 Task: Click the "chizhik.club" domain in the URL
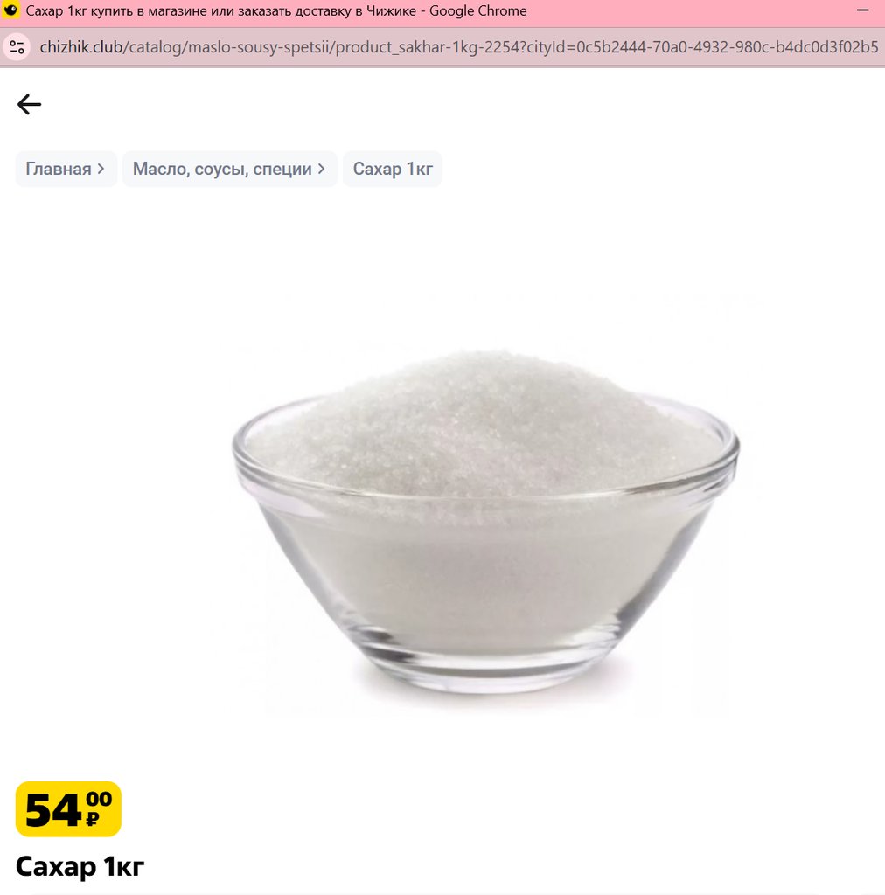81,47
